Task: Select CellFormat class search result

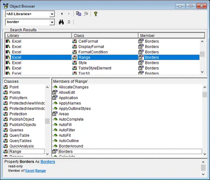Action: click(88, 41)
